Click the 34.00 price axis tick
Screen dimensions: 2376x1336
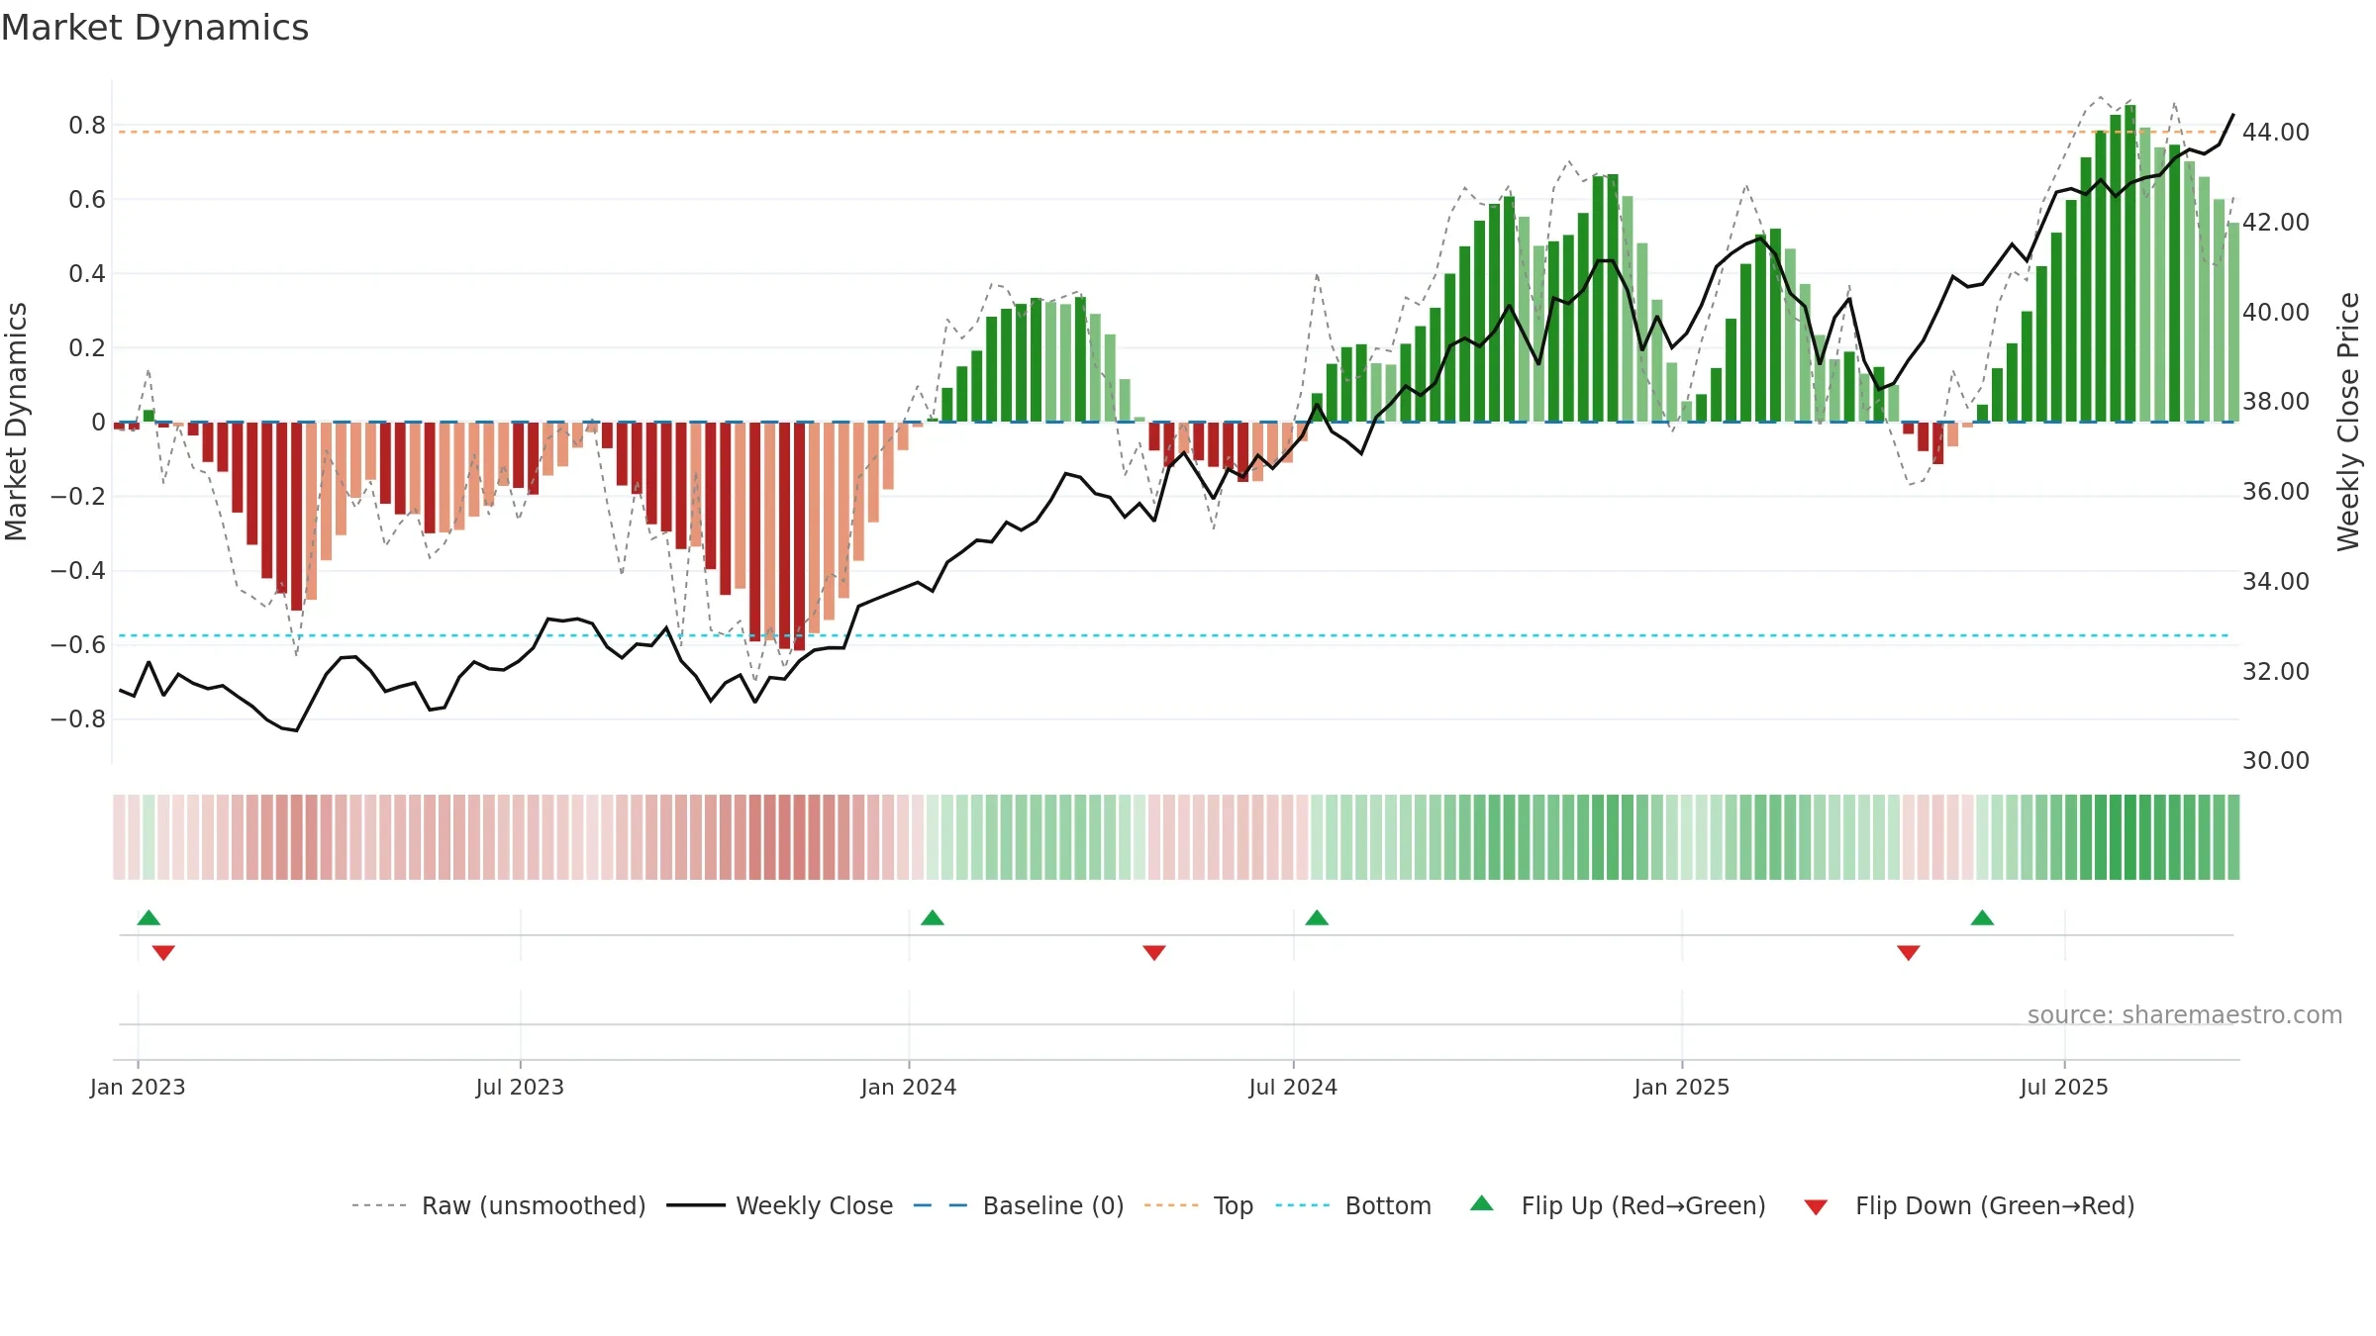(2276, 581)
